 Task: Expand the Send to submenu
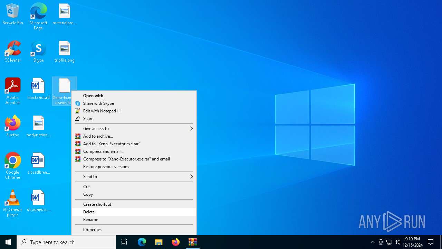click(x=134, y=177)
